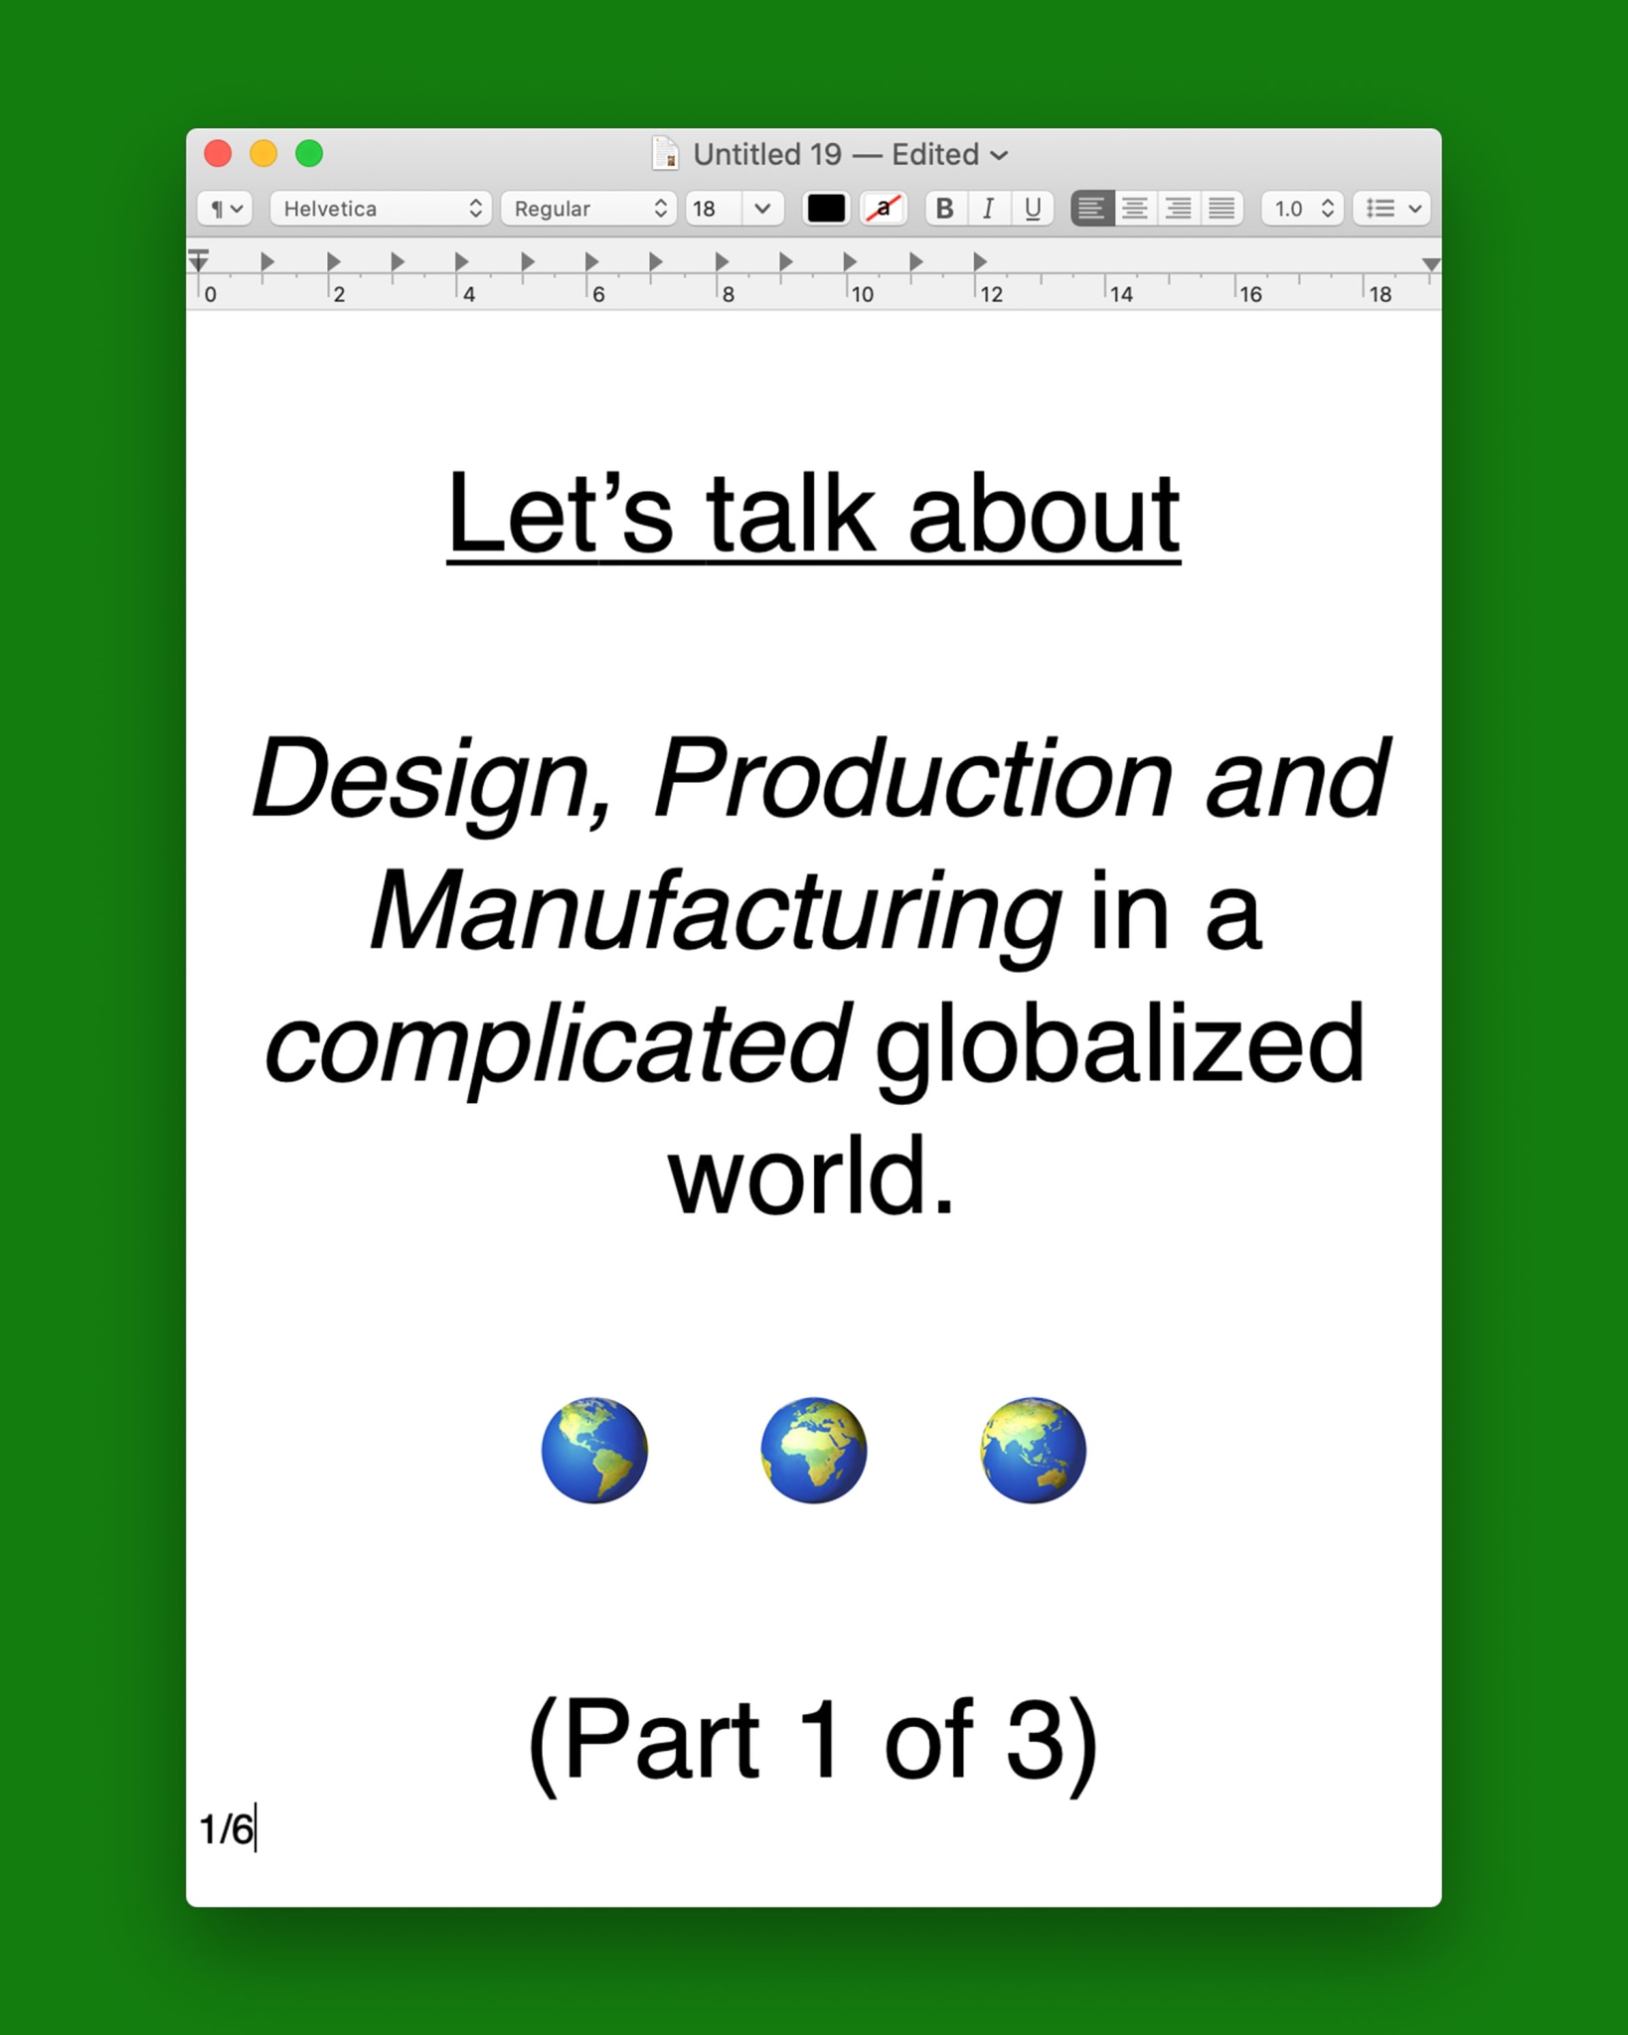
Task: Open the document title menu chevron
Action: click(1000, 155)
